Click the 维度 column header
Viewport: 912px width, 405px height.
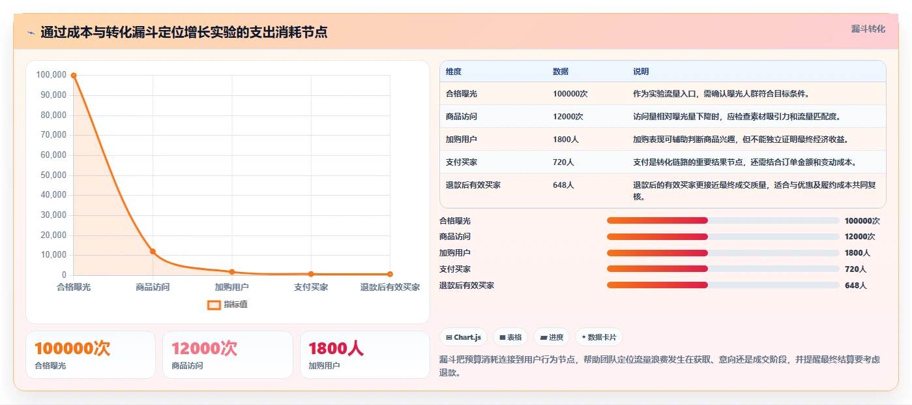pos(454,72)
